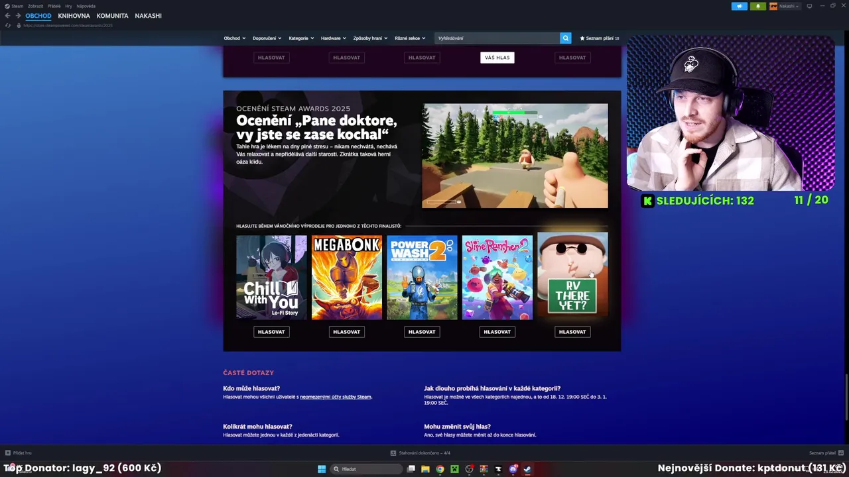This screenshot has width=849, height=477.
Task: Open the Steam taskbar icon
Action: tap(527, 469)
